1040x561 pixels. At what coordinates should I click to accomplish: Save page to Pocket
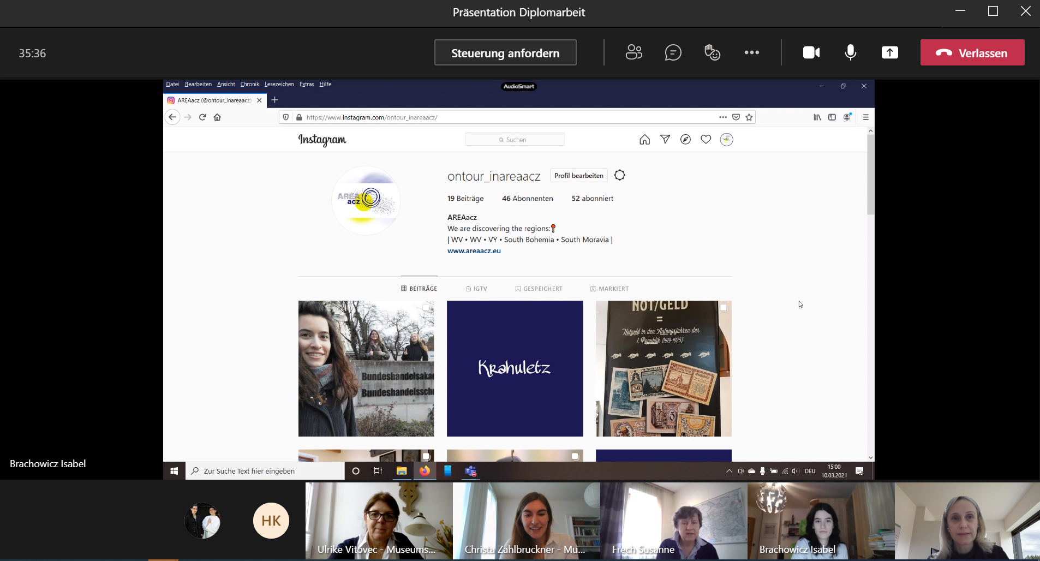[736, 117]
